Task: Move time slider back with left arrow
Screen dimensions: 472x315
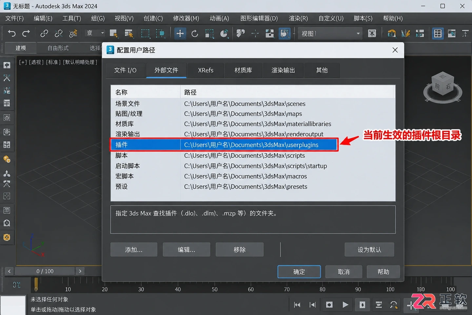Action: [9, 271]
